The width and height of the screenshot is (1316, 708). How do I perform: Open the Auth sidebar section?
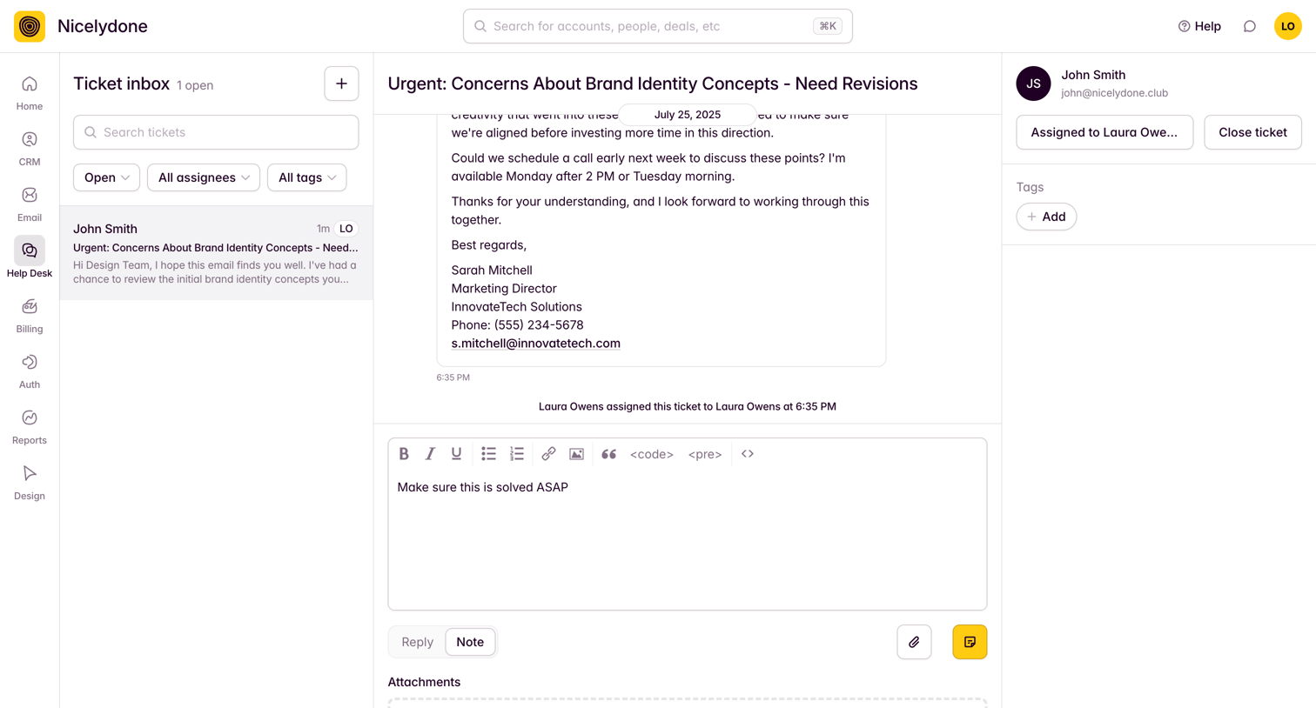30,371
